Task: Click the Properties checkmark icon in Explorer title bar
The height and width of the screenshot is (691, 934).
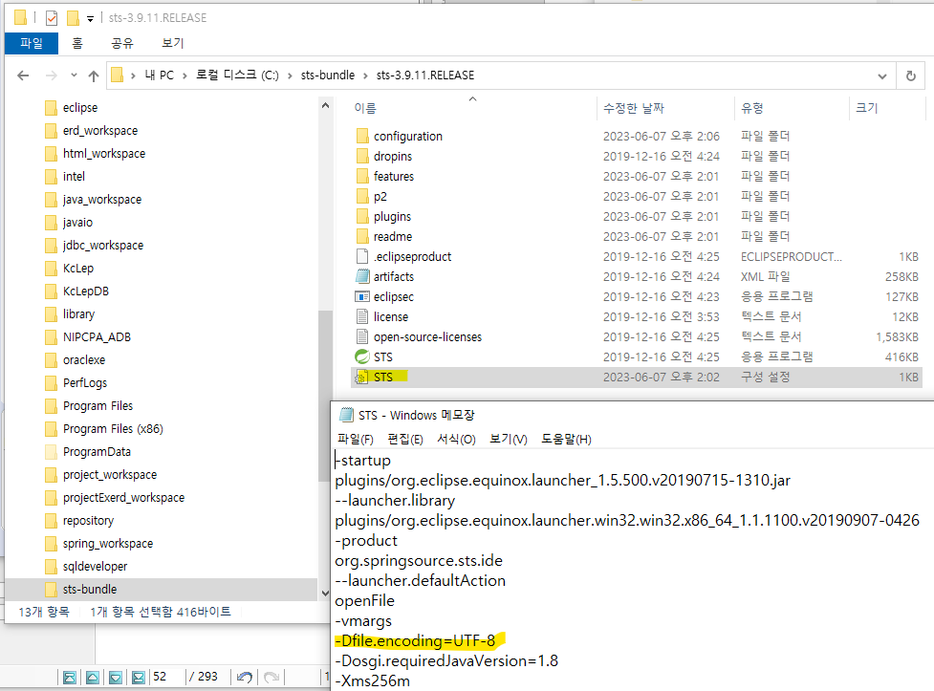Action: [x=52, y=18]
